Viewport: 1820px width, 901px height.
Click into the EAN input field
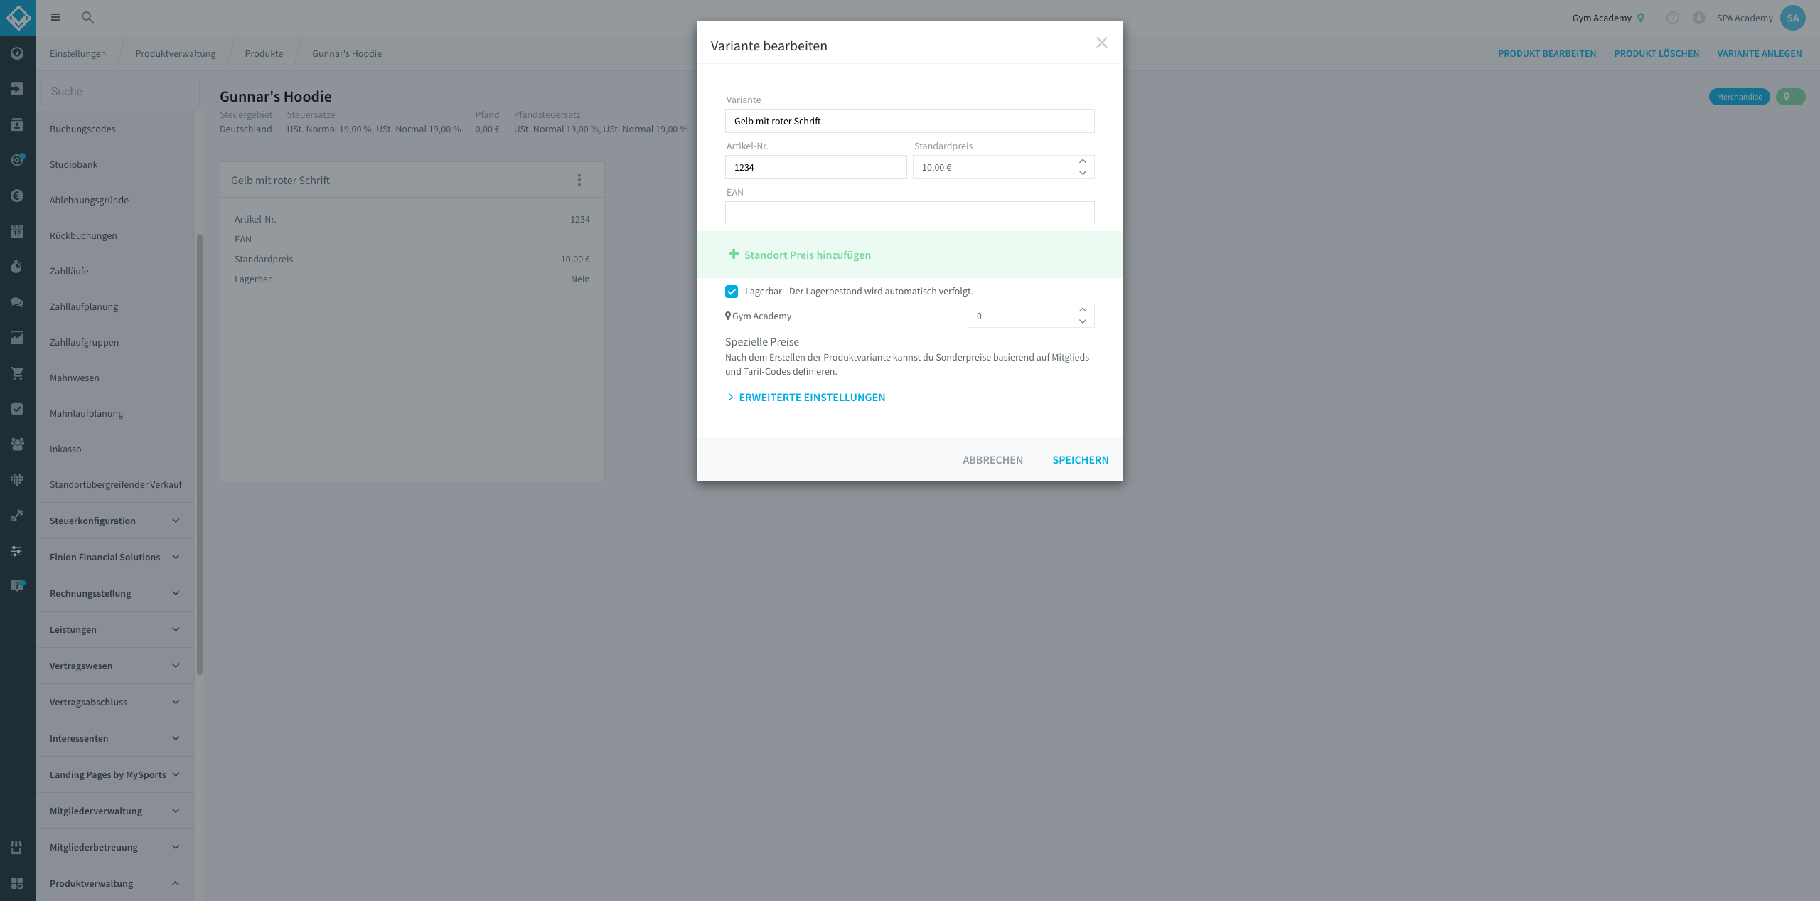tap(910, 213)
